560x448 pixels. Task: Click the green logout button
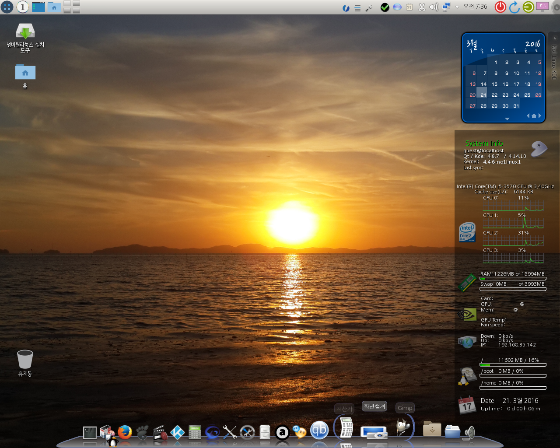(528, 7)
